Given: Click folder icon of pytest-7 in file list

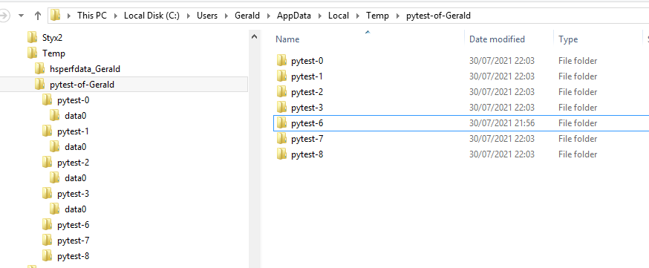Looking at the screenshot, I should point(281,139).
